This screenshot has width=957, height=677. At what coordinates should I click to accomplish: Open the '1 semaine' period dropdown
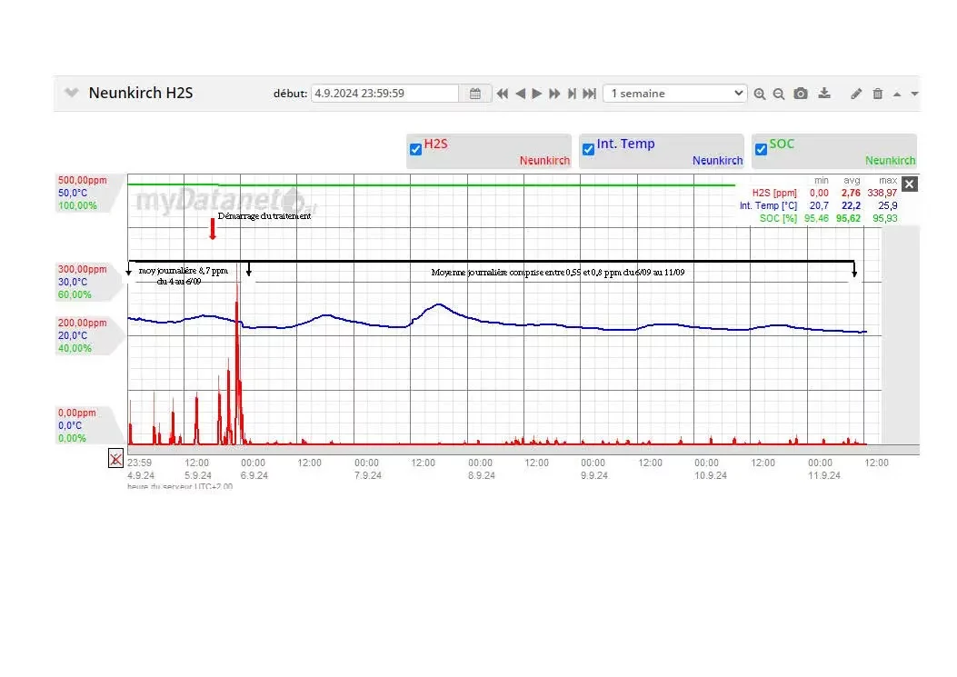674,94
